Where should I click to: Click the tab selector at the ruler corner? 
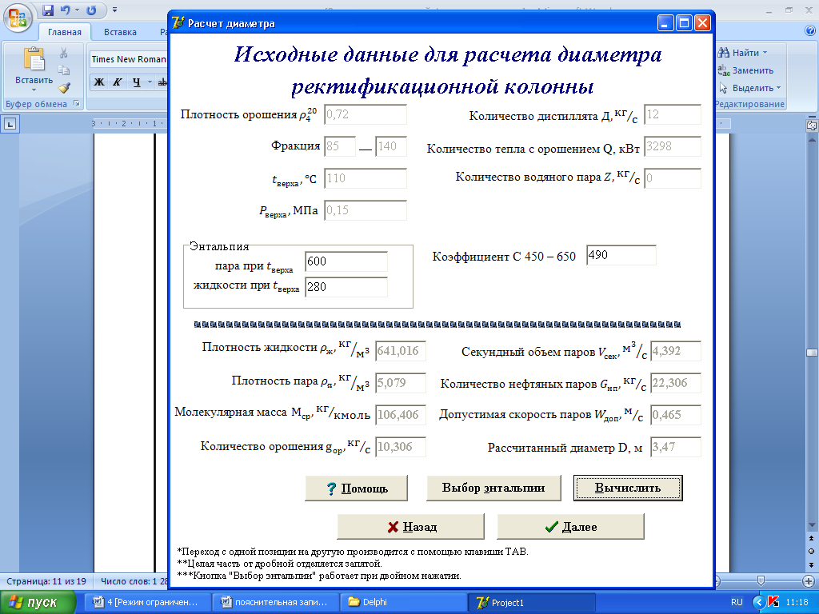[x=10, y=124]
